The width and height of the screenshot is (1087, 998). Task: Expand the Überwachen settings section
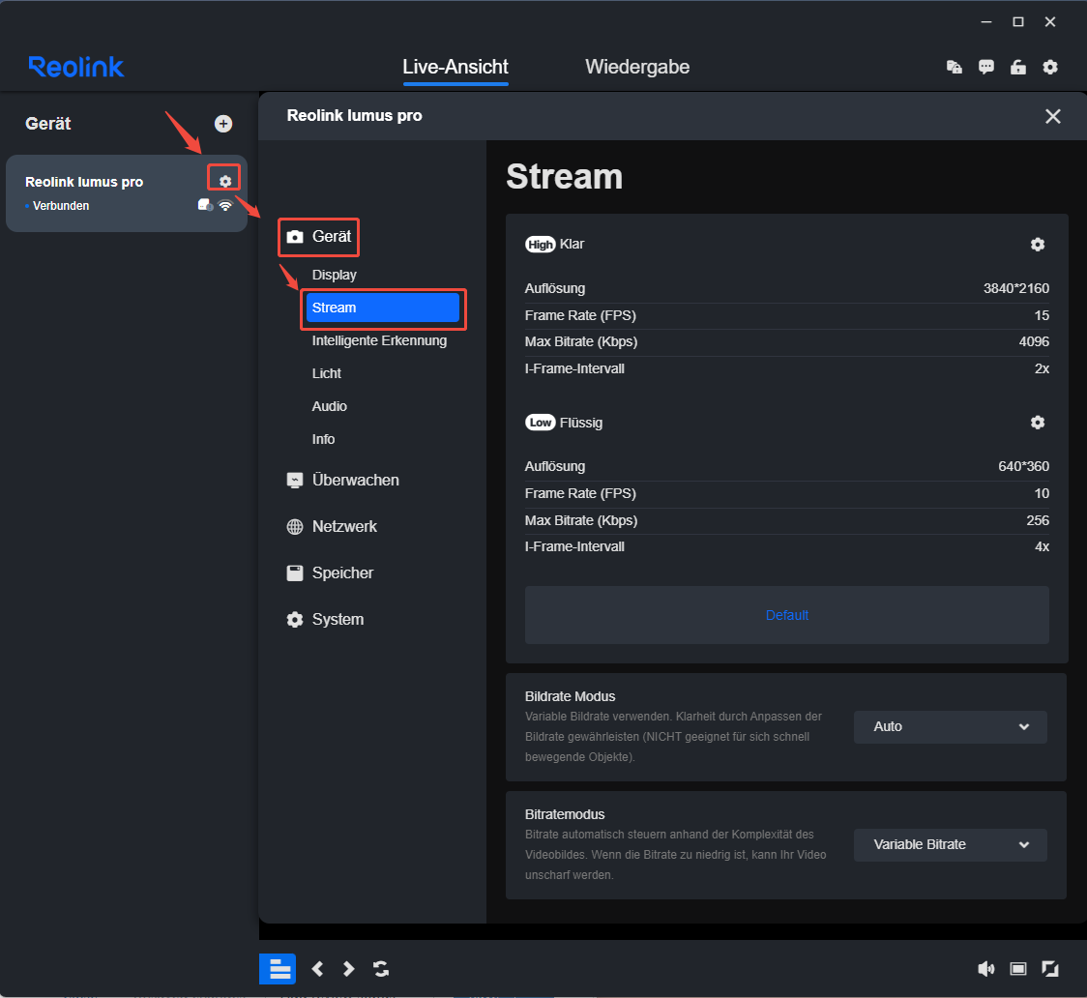tap(343, 481)
